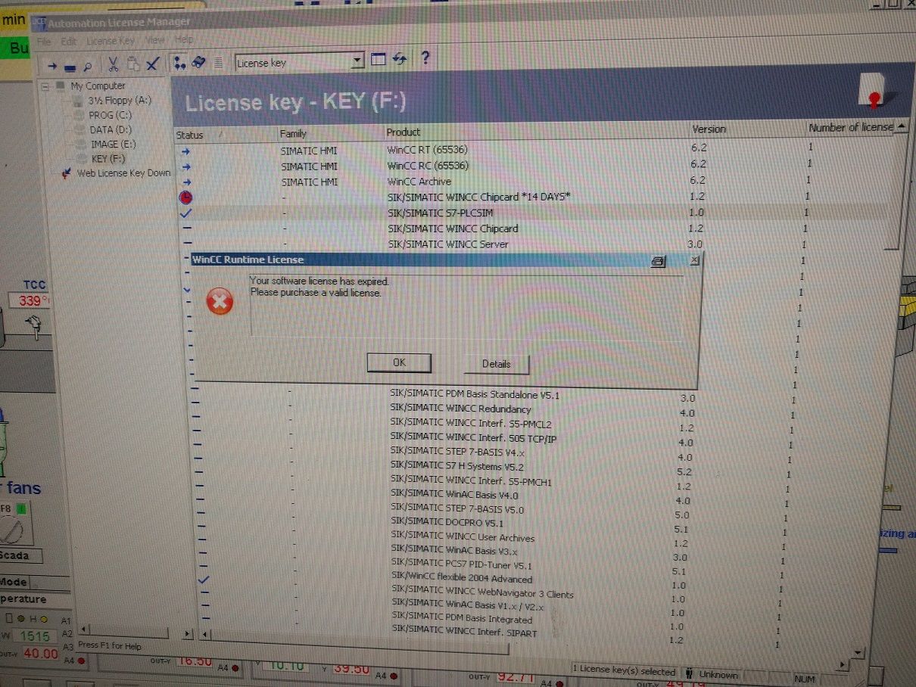
Task: Click the list scroll-down arrow
Action: (x=857, y=652)
